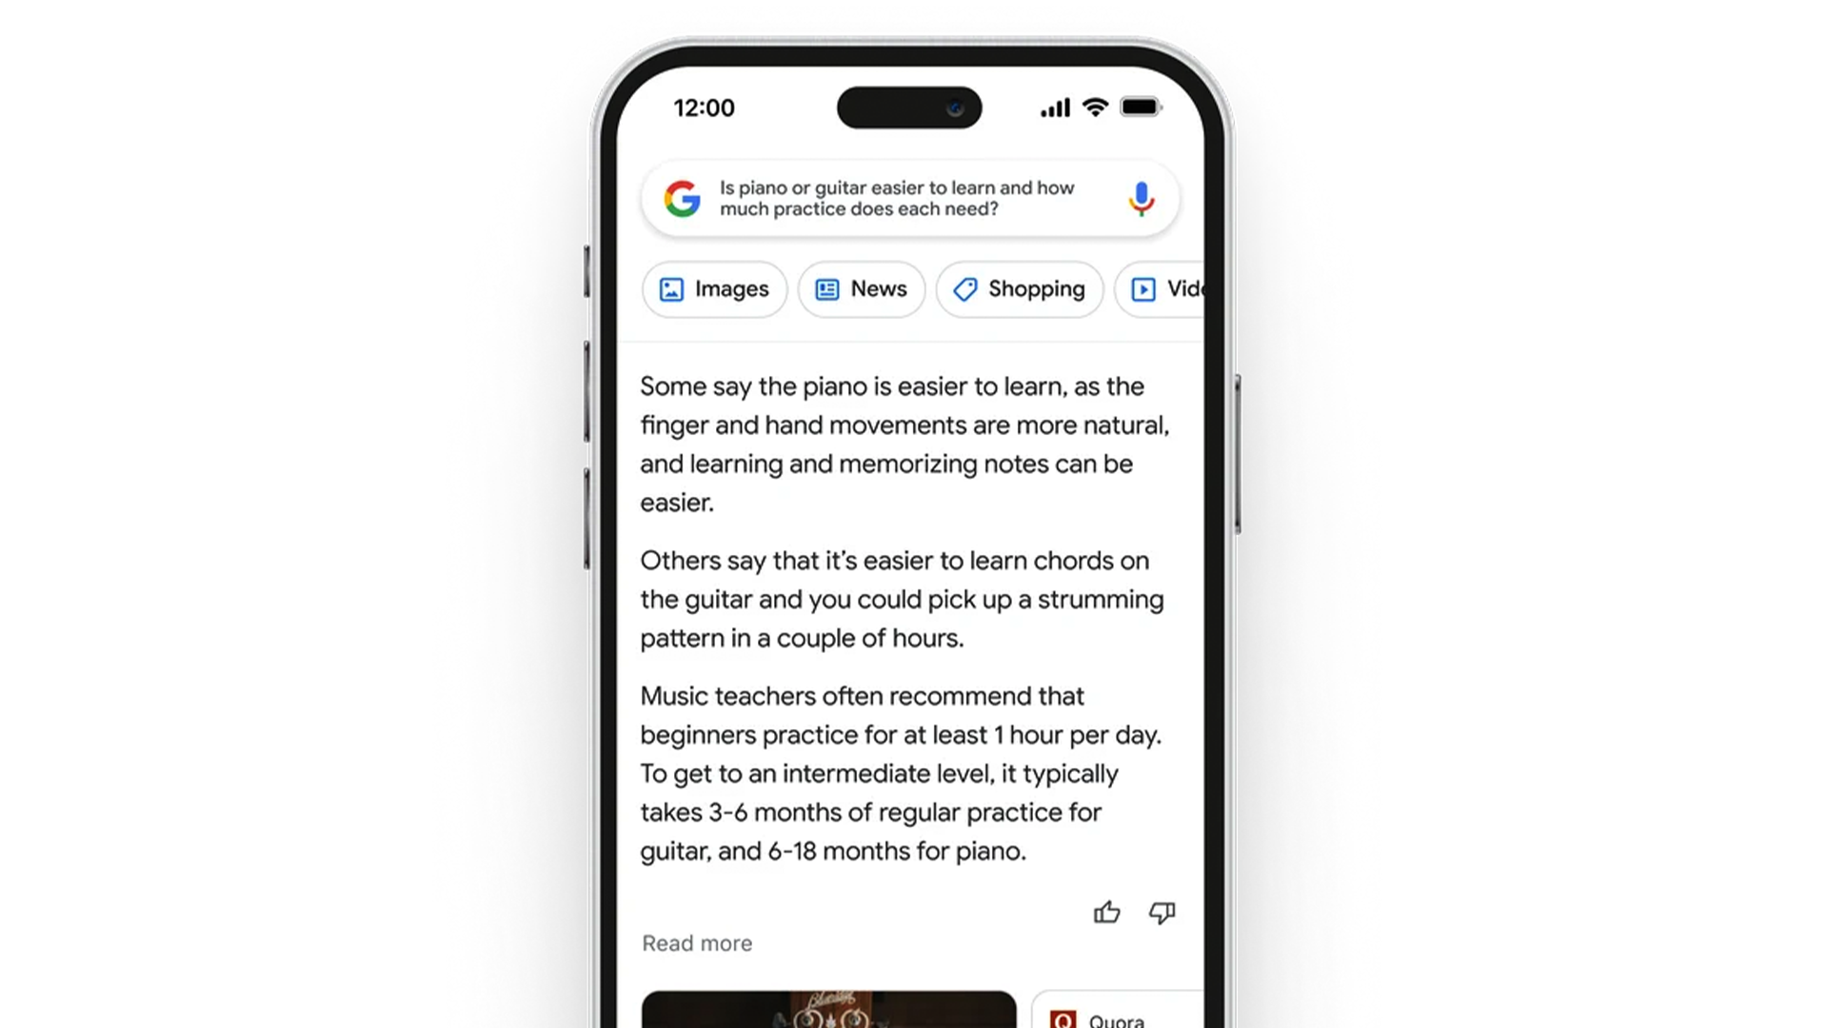
Task: Tap the WiFi status bar icon
Action: (x=1094, y=107)
